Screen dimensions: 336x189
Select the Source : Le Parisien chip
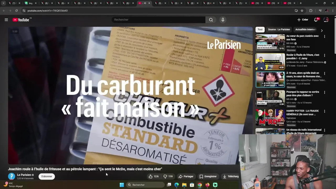(x=279, y=29)
